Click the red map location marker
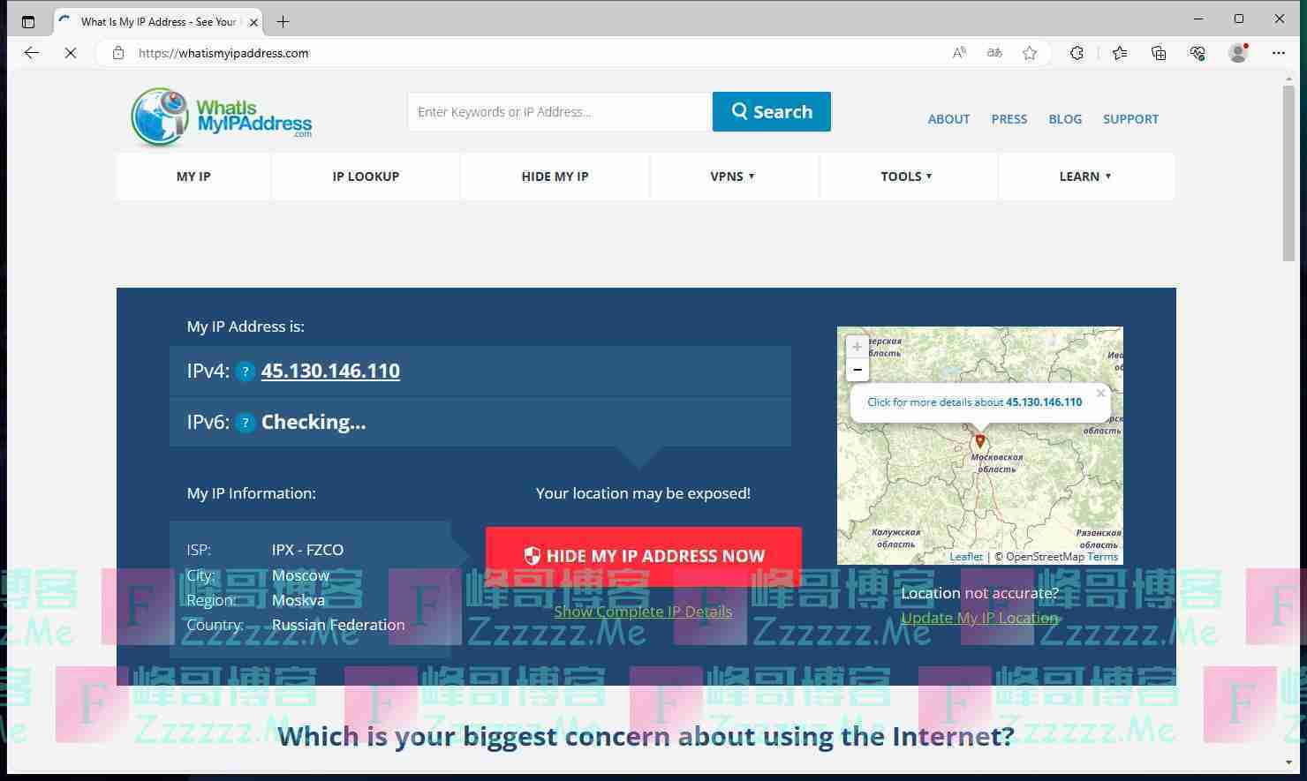The width and height of the screenshot is (1307, 781). [979, 440]
